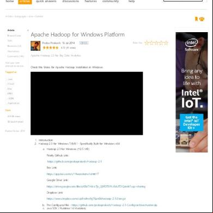Collapse the sidebar using the small arrow
Viewport: 213px width, 213px height.
(x=28, y=31)
